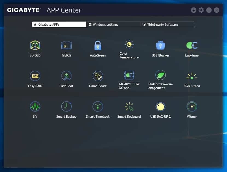Viewport: 227px width, 172px height.
Task: Open APP Center settings gear
Action: click(201, 10)
